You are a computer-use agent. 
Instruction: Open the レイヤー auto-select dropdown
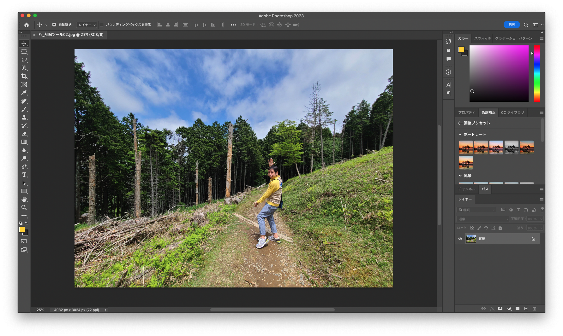(87, 25)
